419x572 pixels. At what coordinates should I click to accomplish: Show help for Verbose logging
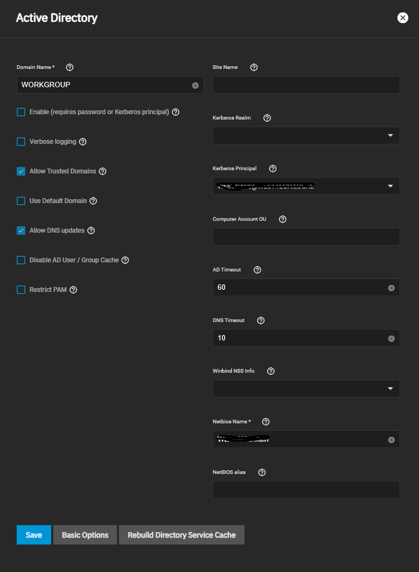pyautogui.click(x=83, y=142)
